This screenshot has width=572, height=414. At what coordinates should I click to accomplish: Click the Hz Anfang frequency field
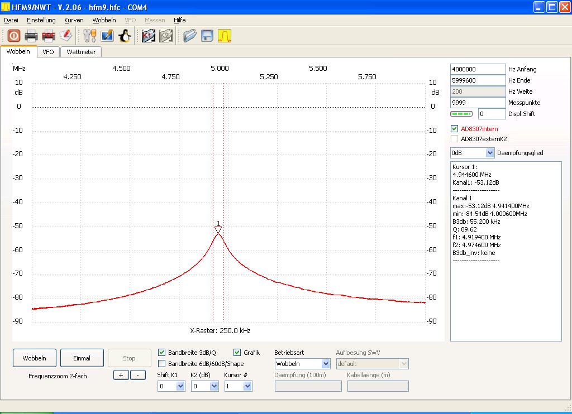click(477, 69)
